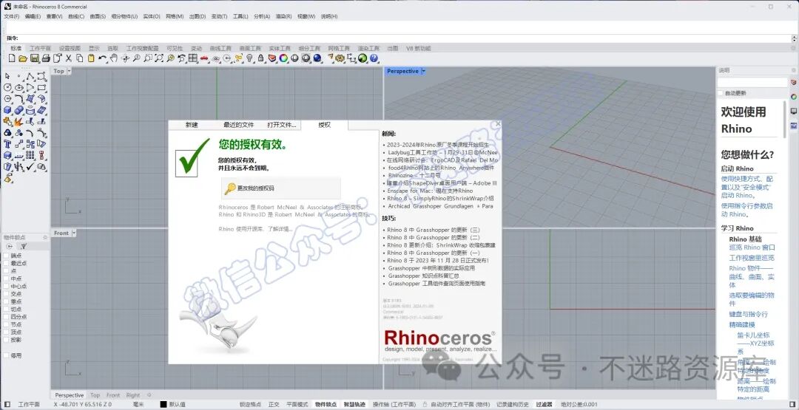Open Help with the question mark icon
The image size is (799, 410).
pos(374,58)
